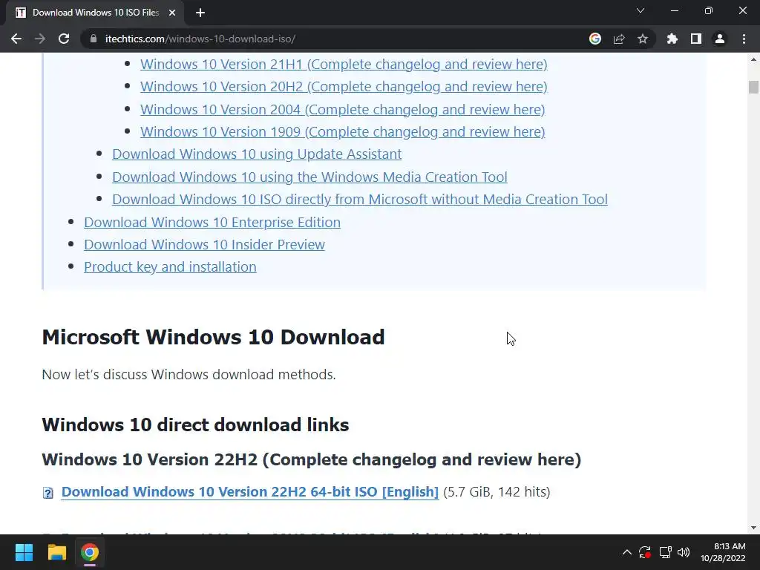Click scrollbar down arrow

pyautogui.click(x=753, y=528)
